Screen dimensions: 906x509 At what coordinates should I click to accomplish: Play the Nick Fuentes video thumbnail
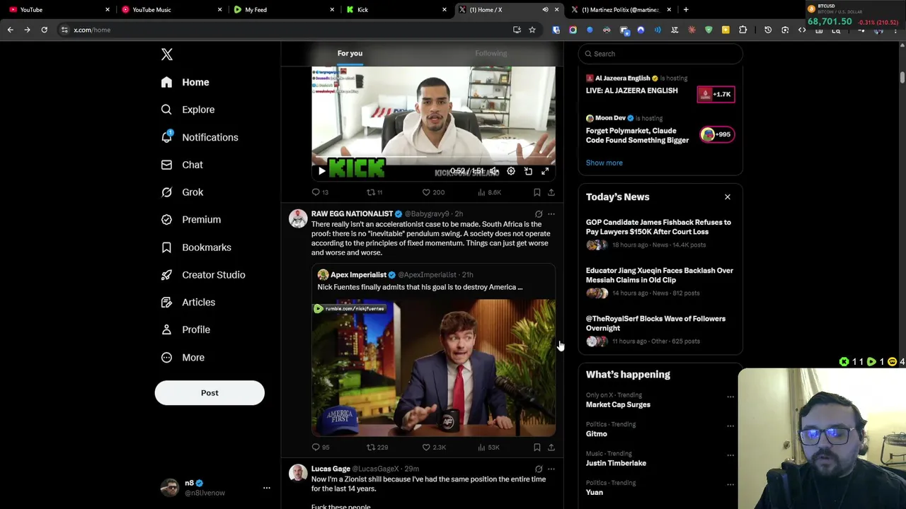click(x=433, y=368)
